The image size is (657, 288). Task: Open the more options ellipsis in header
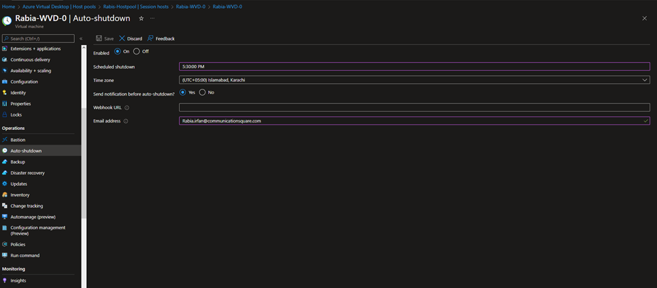152,18
